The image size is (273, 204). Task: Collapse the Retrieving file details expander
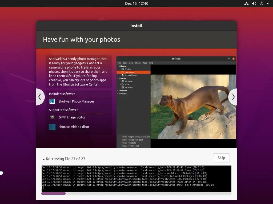point(44,159)
